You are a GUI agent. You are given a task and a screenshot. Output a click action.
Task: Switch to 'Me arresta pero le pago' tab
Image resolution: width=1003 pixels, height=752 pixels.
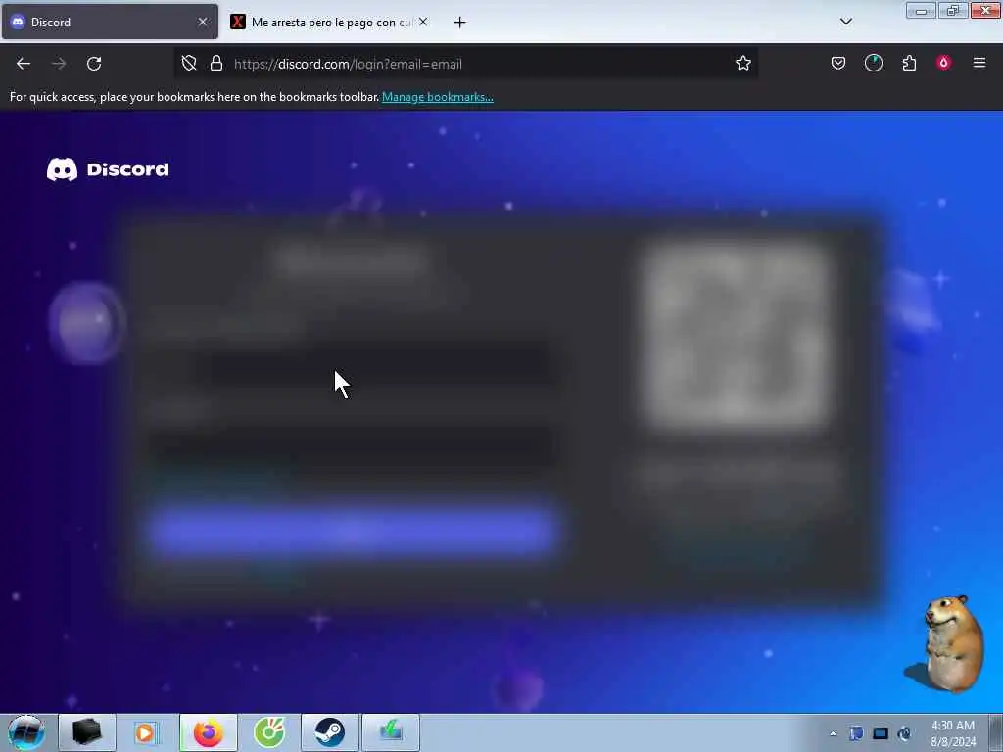(x=331, y=23)
